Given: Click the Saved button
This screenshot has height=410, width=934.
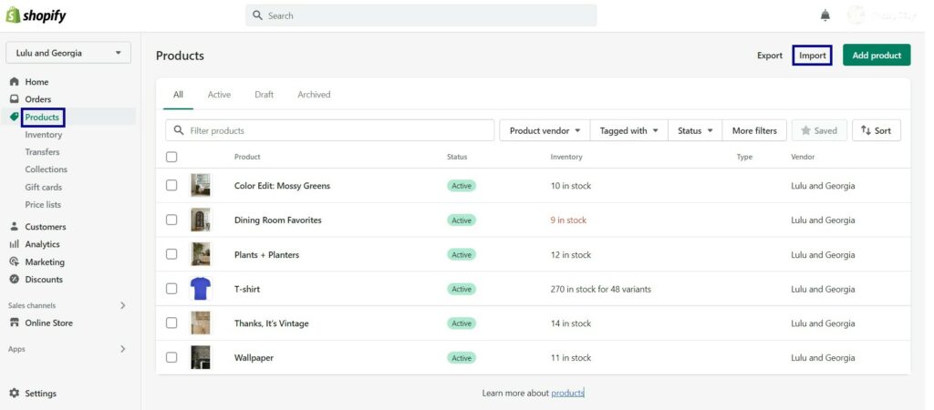Looking at the screenshot, I should (x=819, y=130).
